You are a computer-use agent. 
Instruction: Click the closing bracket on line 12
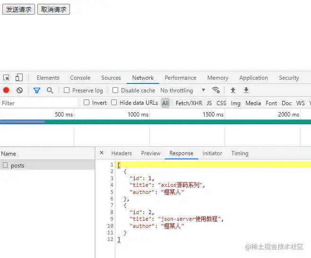[x=119, y=240]
